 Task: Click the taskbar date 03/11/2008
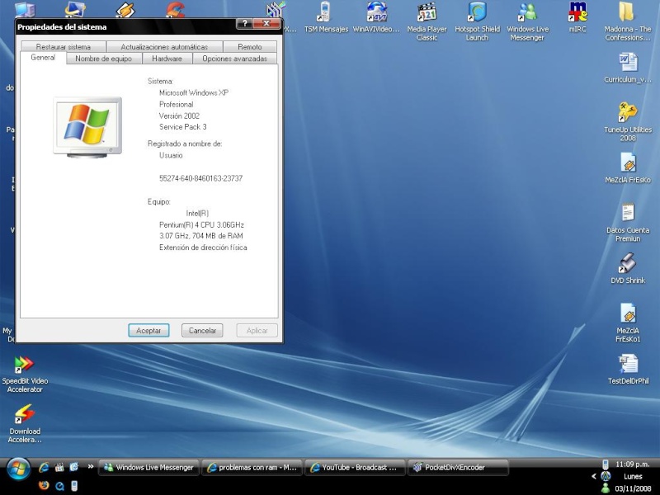coord(632,488)
